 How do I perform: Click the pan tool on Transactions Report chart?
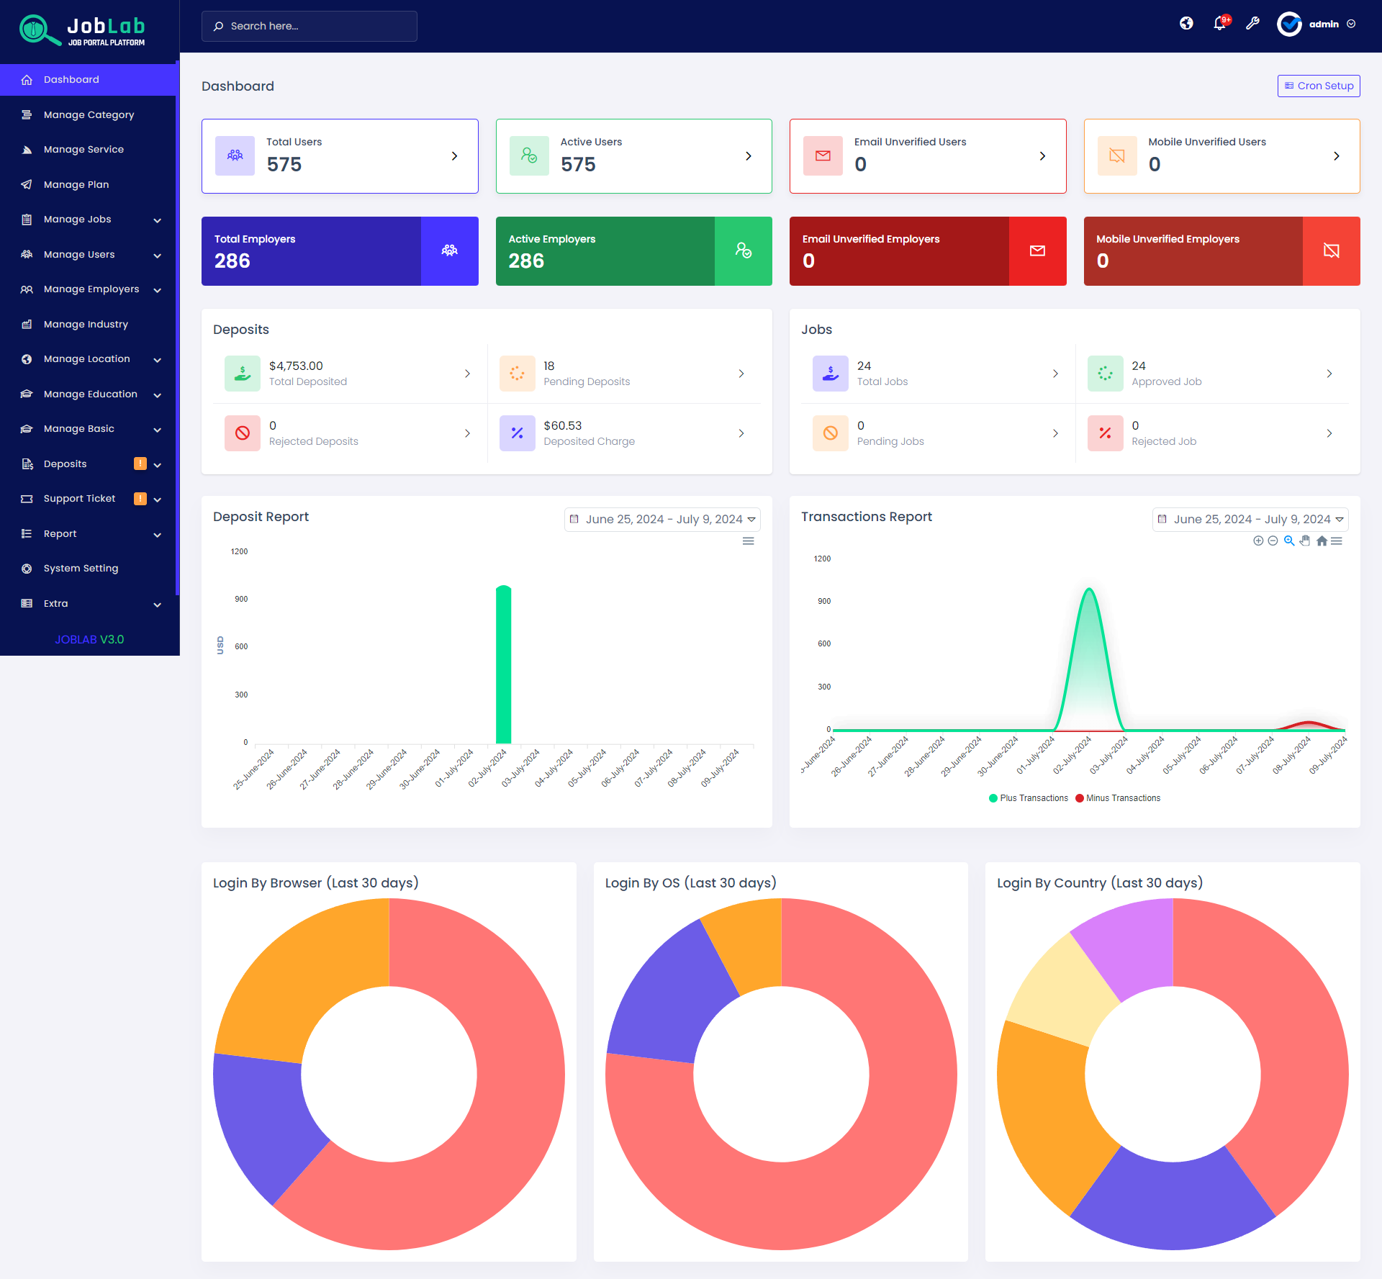click(1305, 541)
